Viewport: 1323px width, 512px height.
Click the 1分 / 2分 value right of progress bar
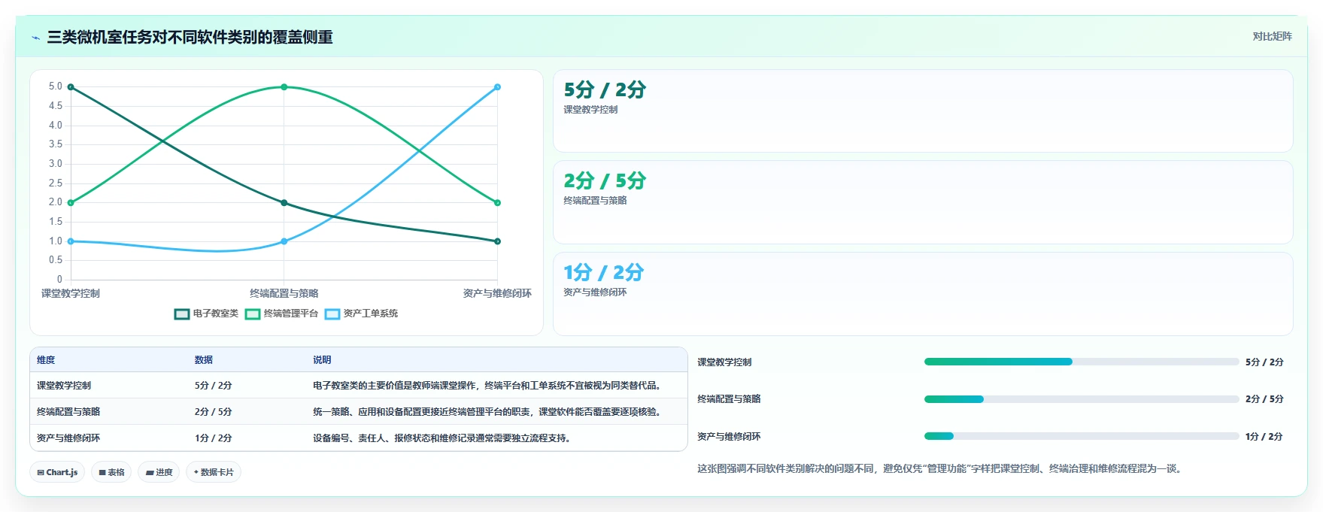[1264, 437]
